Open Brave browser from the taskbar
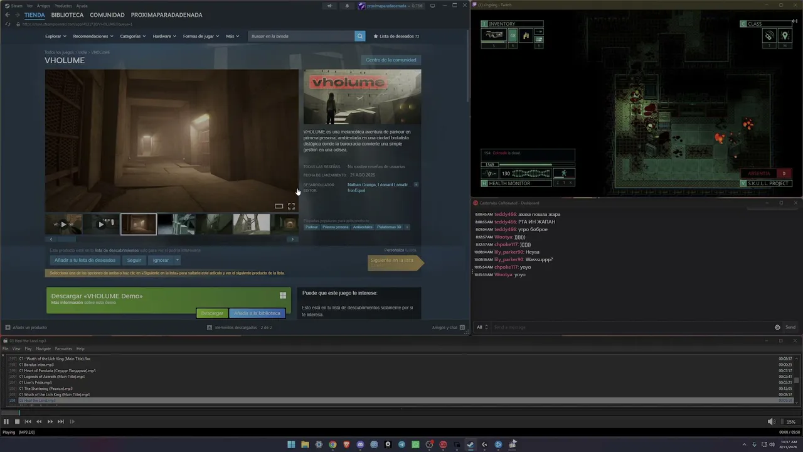803x452 pixels. pos(346,444)
